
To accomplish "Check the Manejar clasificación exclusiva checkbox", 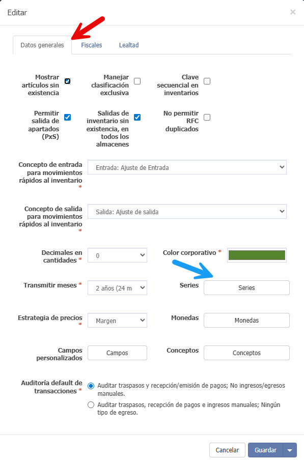I will click(x=137, y=80).
